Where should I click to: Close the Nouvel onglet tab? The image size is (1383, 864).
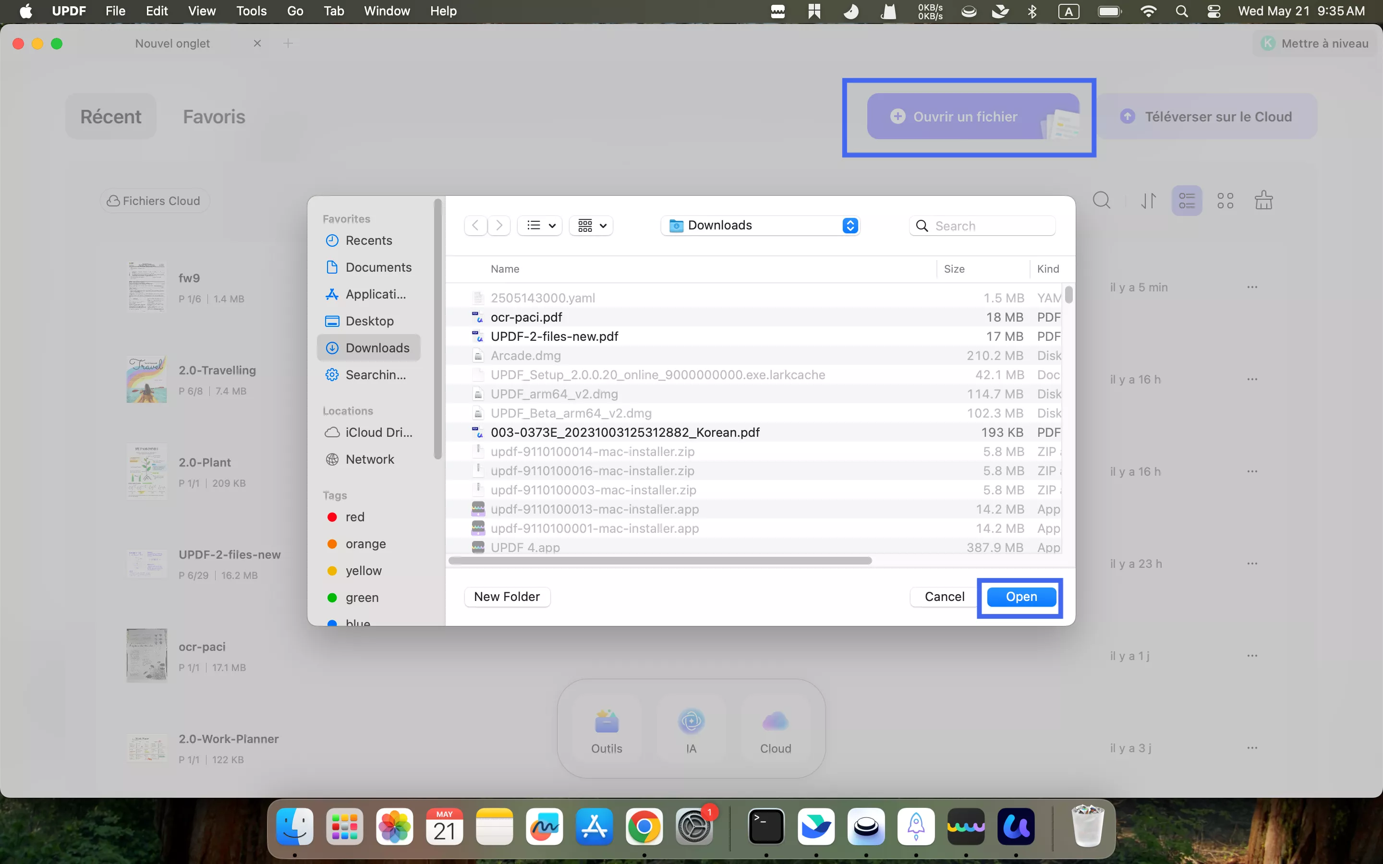tap(257, 43)
